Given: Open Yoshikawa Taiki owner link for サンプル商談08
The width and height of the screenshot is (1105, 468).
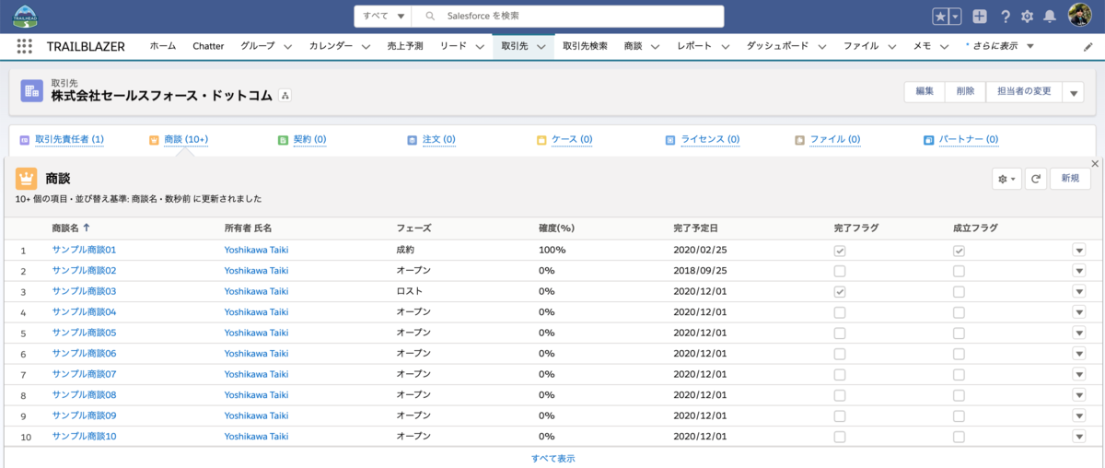Looking at the screenshot, I should click(256, 395).
